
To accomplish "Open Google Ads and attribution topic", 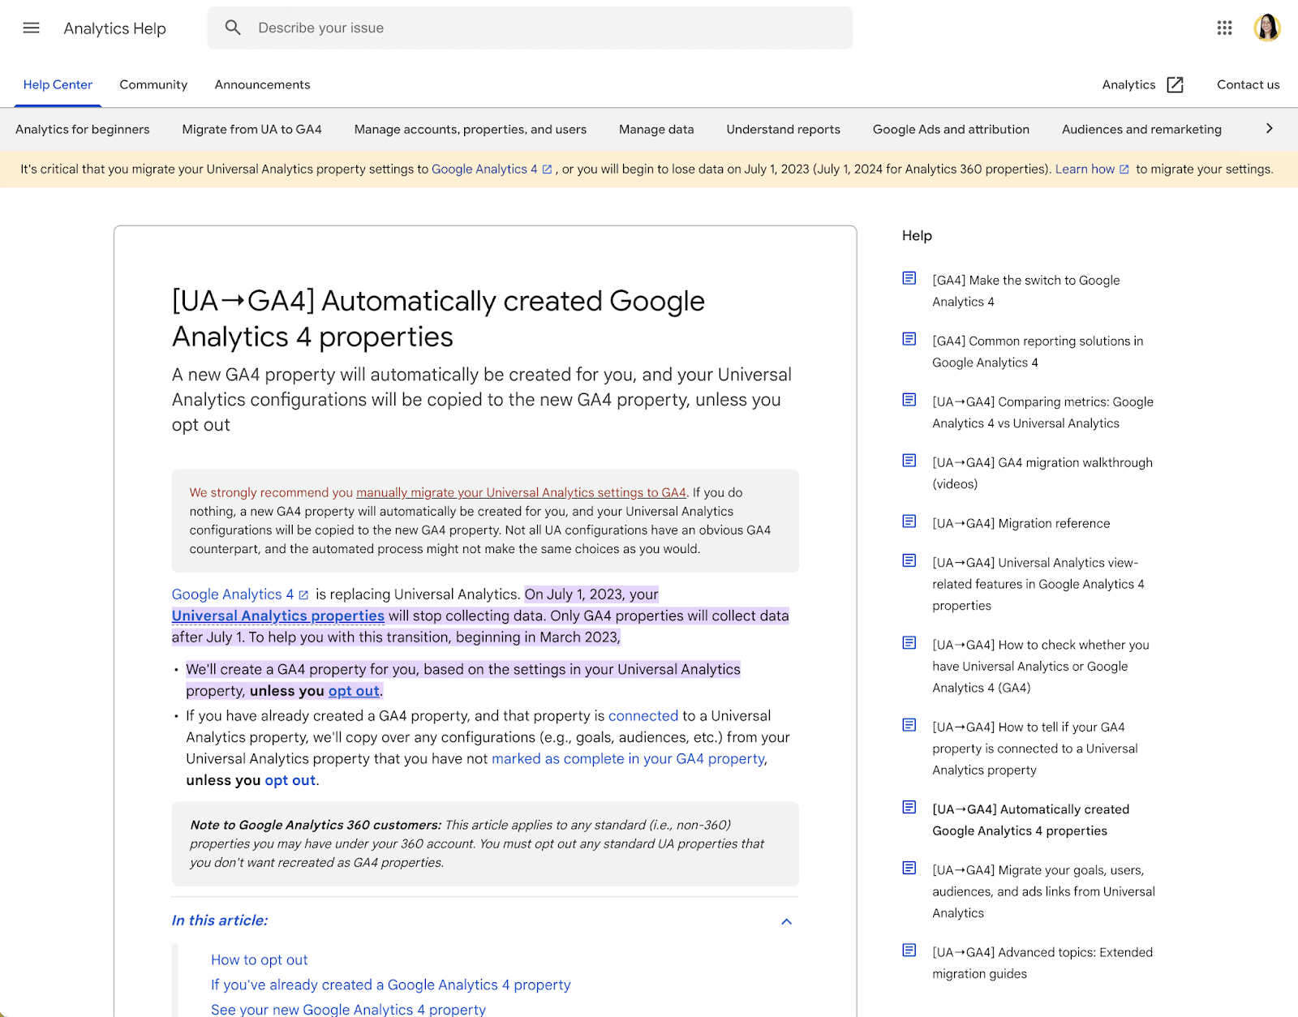I will point(951,129).
